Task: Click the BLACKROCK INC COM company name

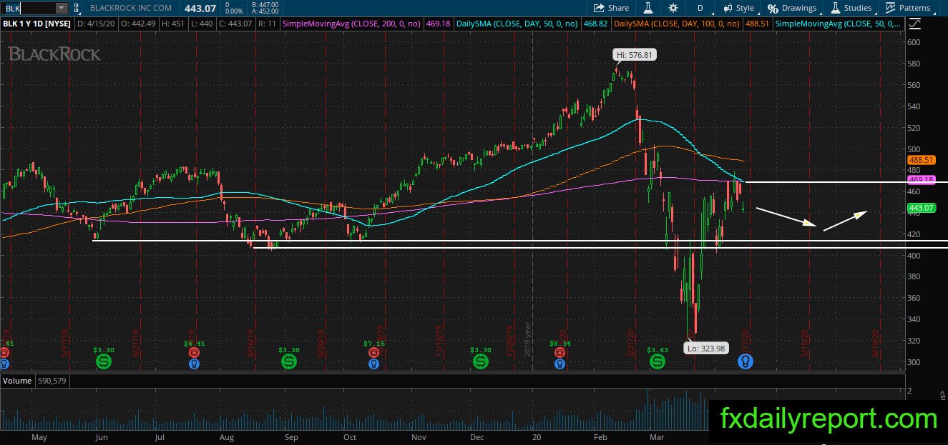Action: tap(130, 8)
